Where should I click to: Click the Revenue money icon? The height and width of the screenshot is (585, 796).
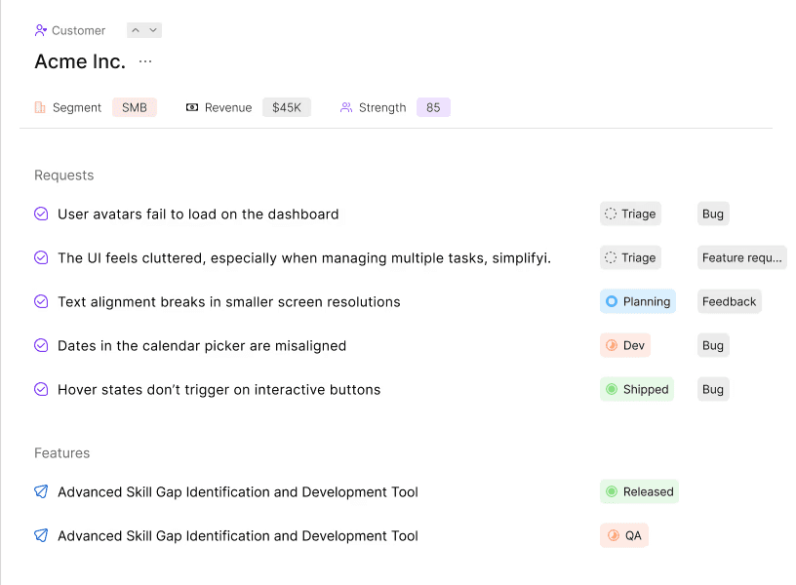click(192, 107)
